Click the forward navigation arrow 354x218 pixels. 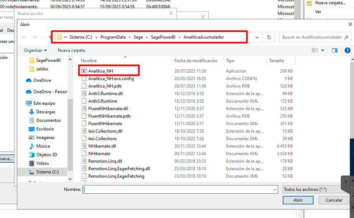[35, 37]
